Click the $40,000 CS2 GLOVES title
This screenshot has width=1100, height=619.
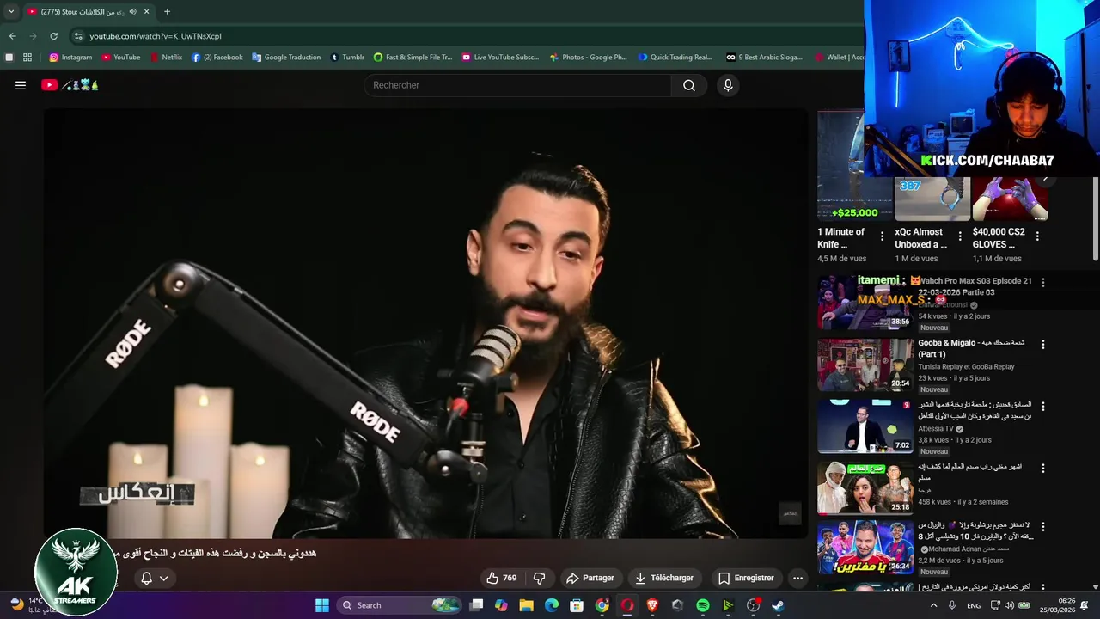click(999, 238)
